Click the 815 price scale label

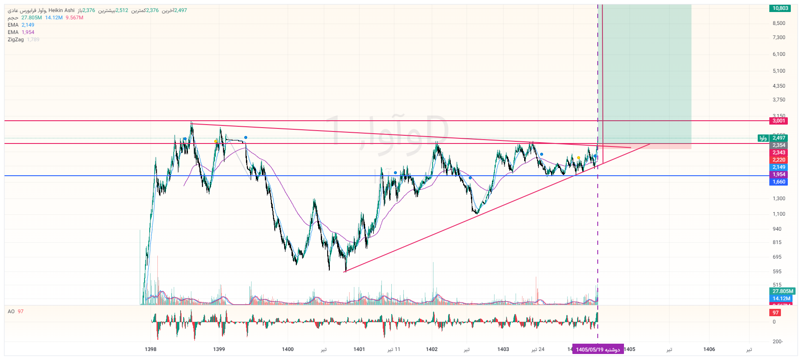point(777,242)
